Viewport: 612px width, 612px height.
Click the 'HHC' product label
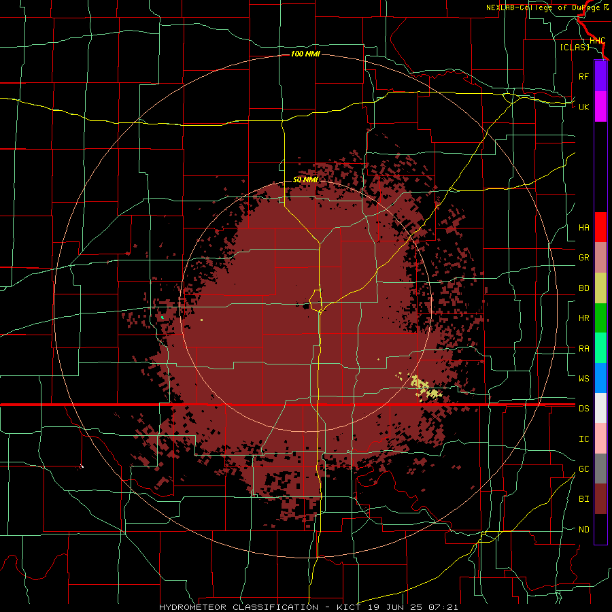tap(597, 41)
